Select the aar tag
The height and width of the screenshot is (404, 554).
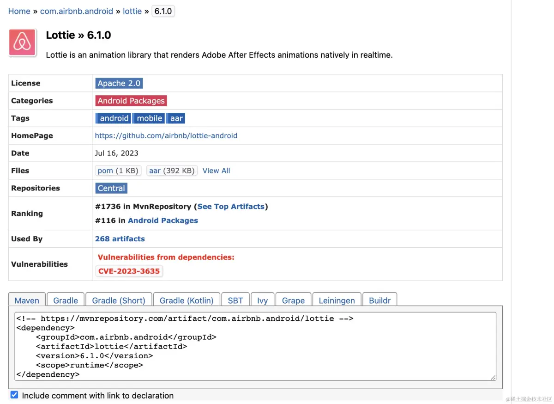176,118
